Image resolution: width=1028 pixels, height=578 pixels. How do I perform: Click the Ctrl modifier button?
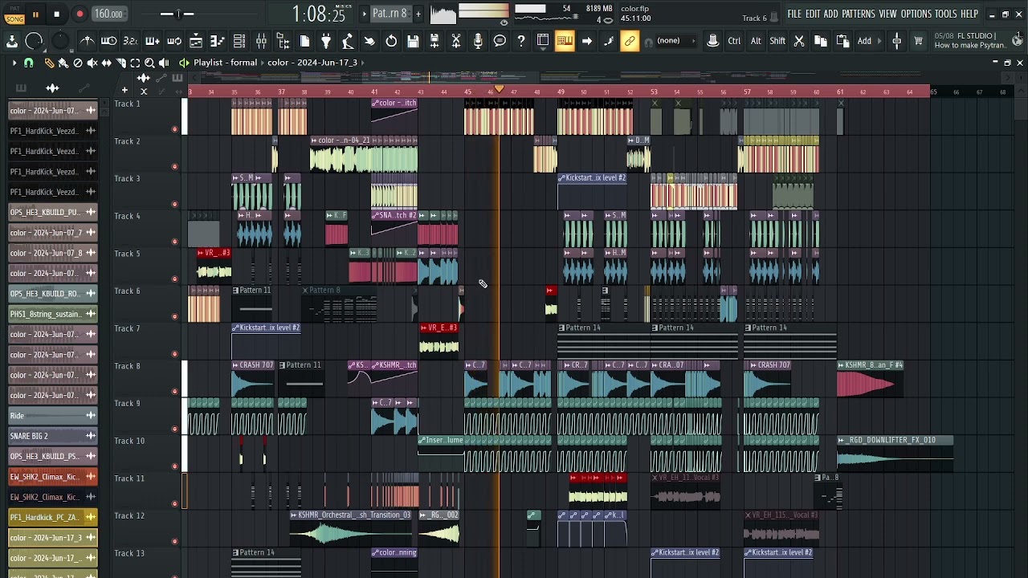point(734,41)
